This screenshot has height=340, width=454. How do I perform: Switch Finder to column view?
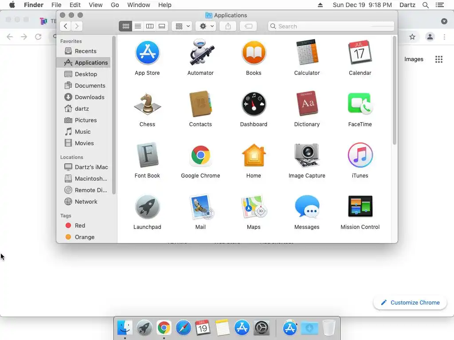(x=150, y=26)
